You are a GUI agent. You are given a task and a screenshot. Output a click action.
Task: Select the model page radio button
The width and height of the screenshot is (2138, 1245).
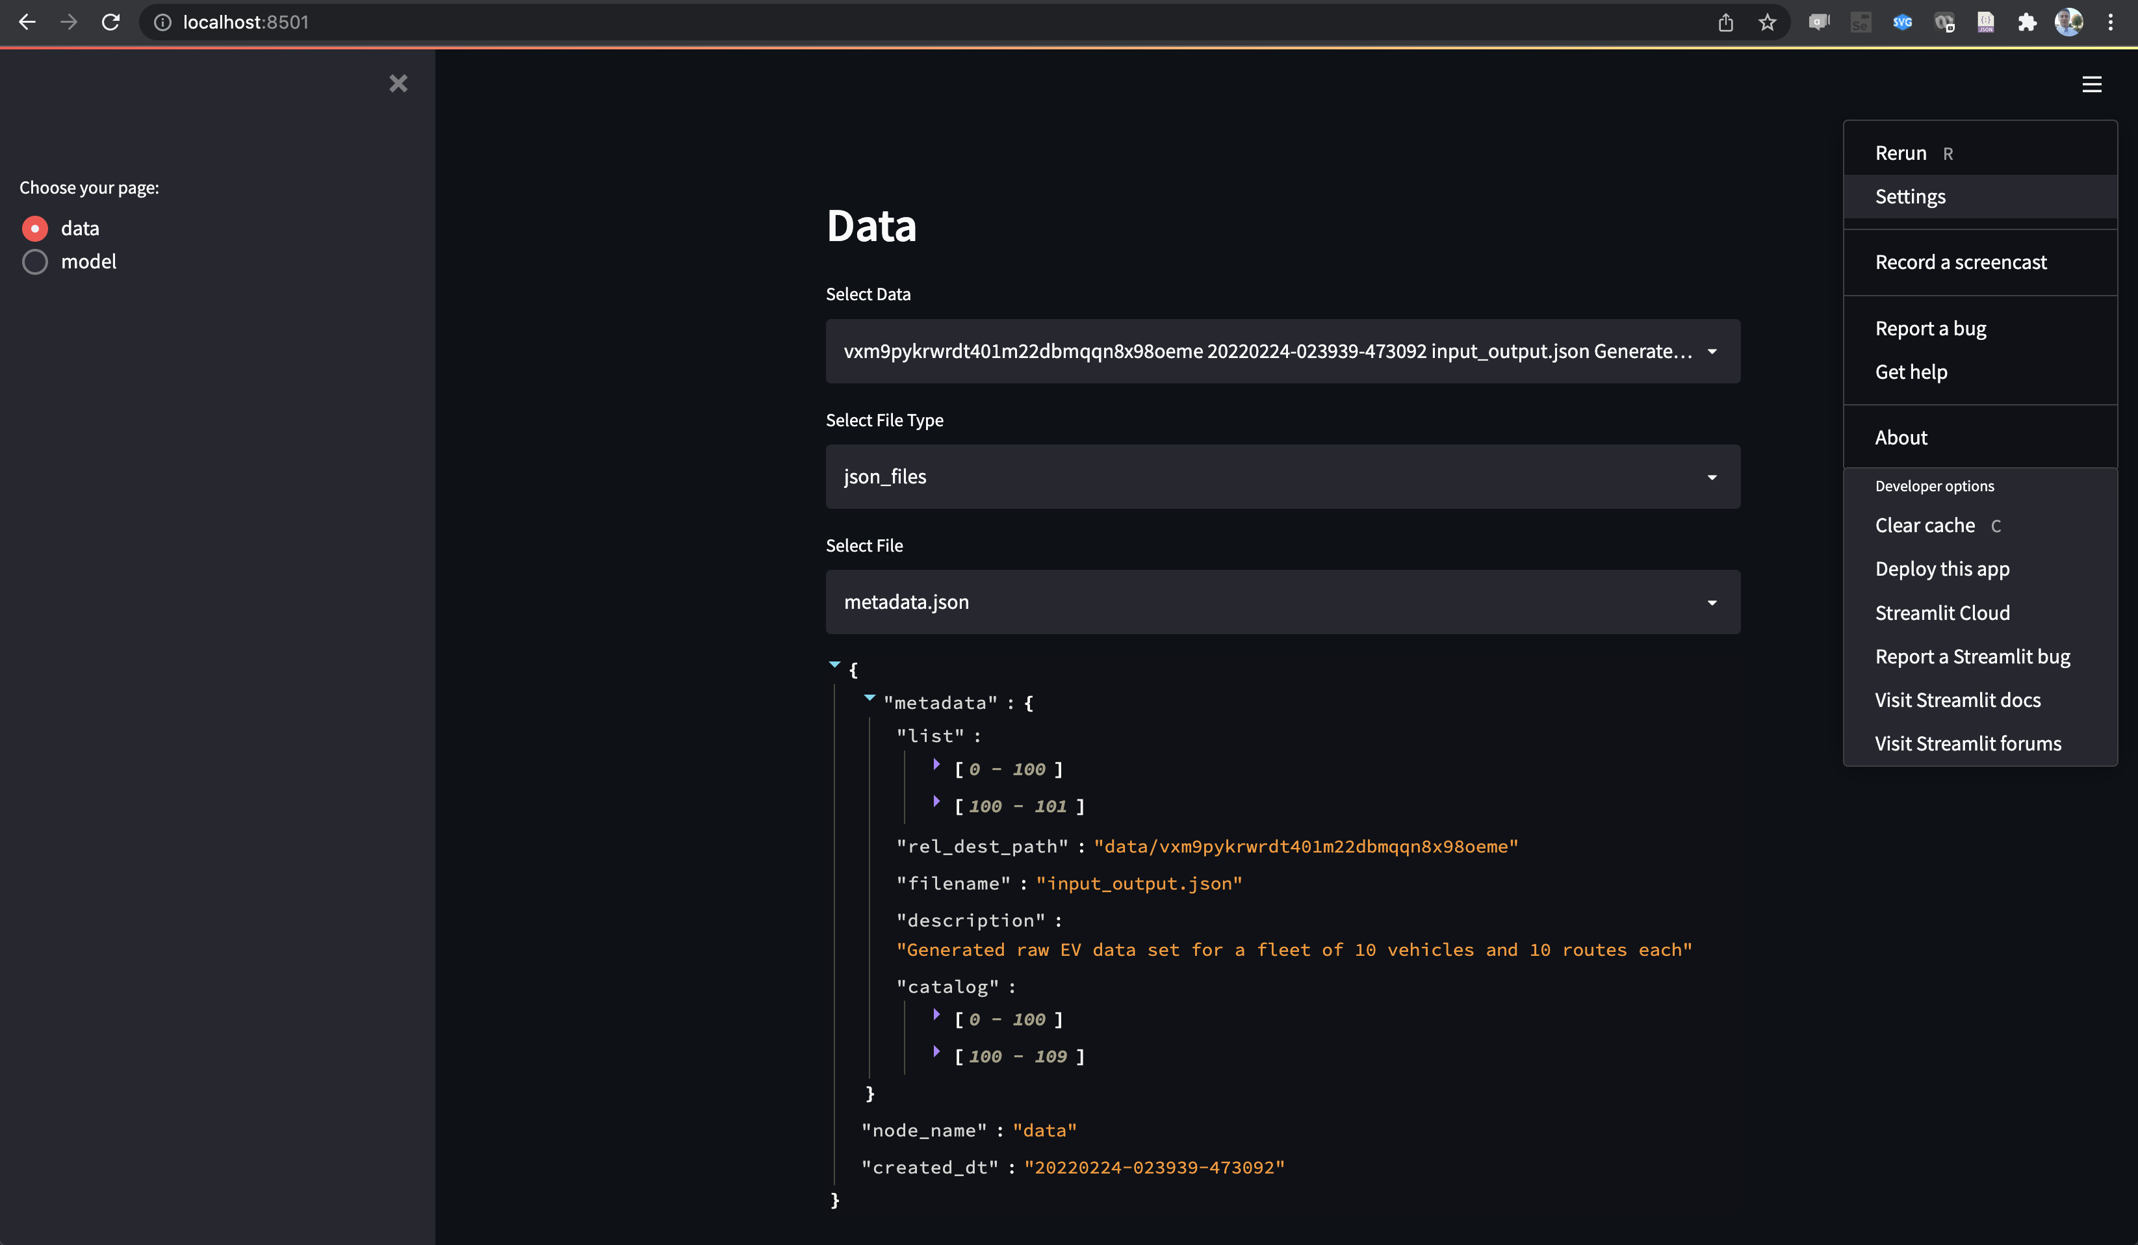click(35, 261)
